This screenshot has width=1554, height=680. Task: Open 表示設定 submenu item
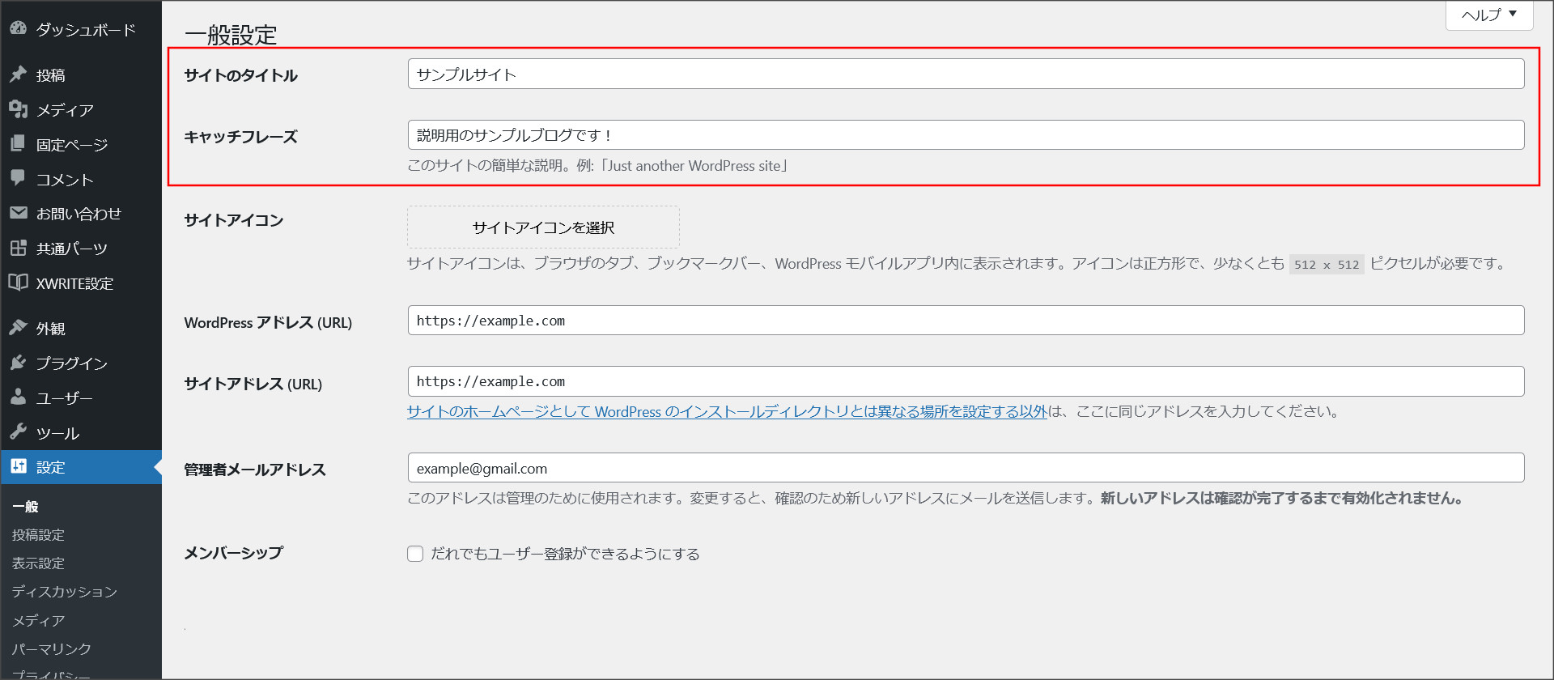38,563
